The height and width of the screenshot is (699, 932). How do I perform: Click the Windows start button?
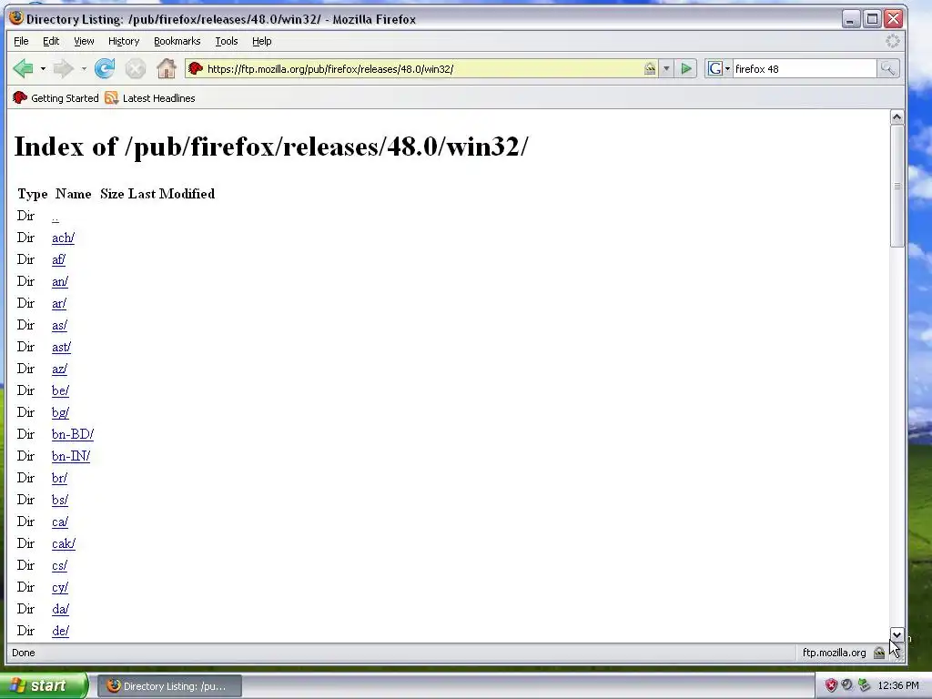[x=44, y=686]
